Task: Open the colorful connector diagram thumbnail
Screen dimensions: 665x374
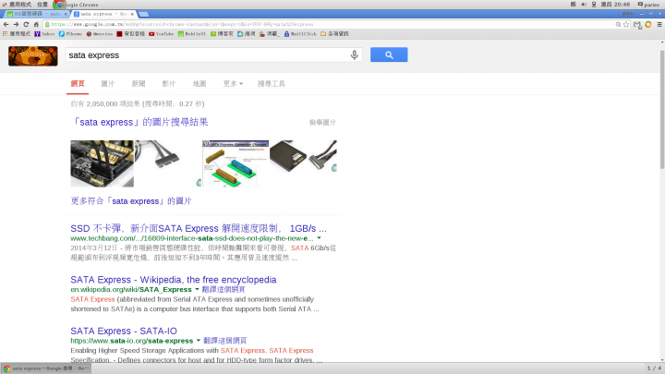Action: [236, 163]
